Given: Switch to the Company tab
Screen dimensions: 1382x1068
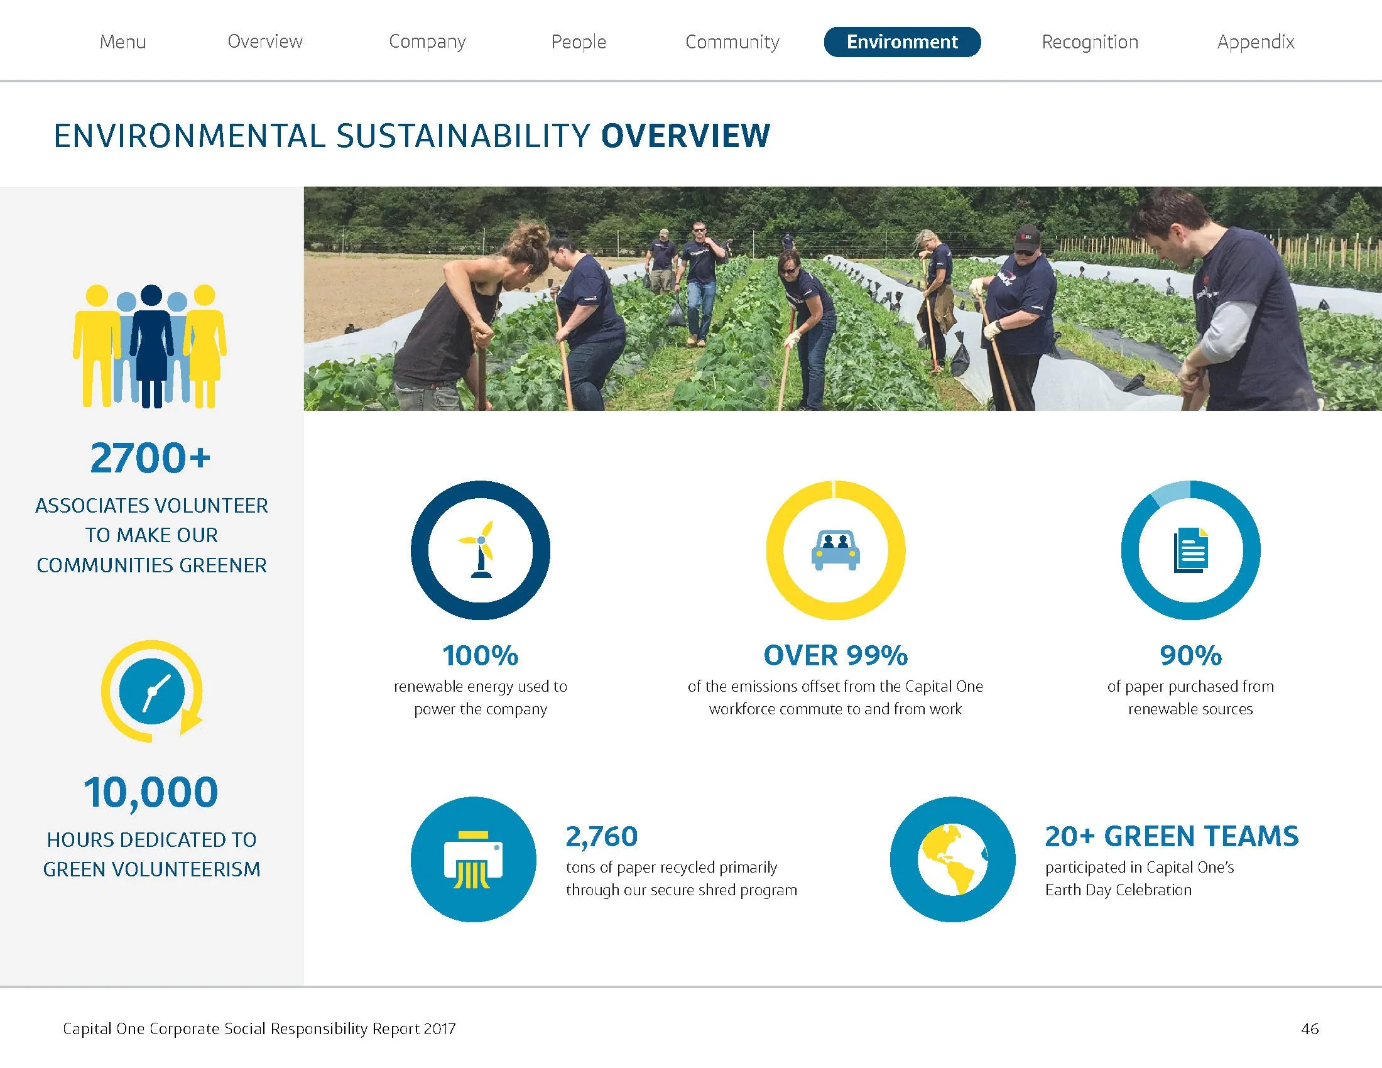Looking at the screenshot, I should 427,41.
